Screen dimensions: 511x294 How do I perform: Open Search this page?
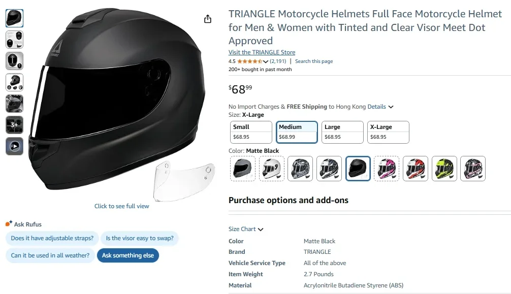coord(313,61)
